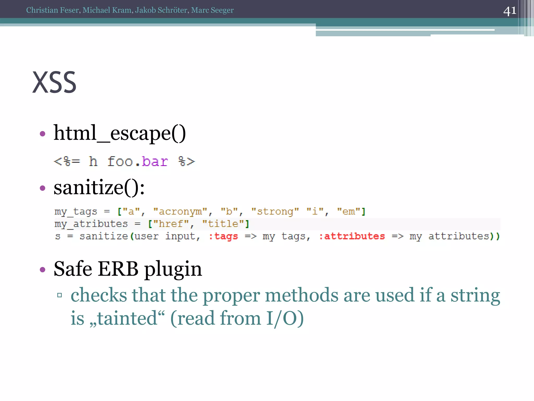Image resolution: width=534 pixels, height=401 pixels.
Task: Click the sub-bullet line "checks that the proper methods"
Action: [x=286, y=295]
